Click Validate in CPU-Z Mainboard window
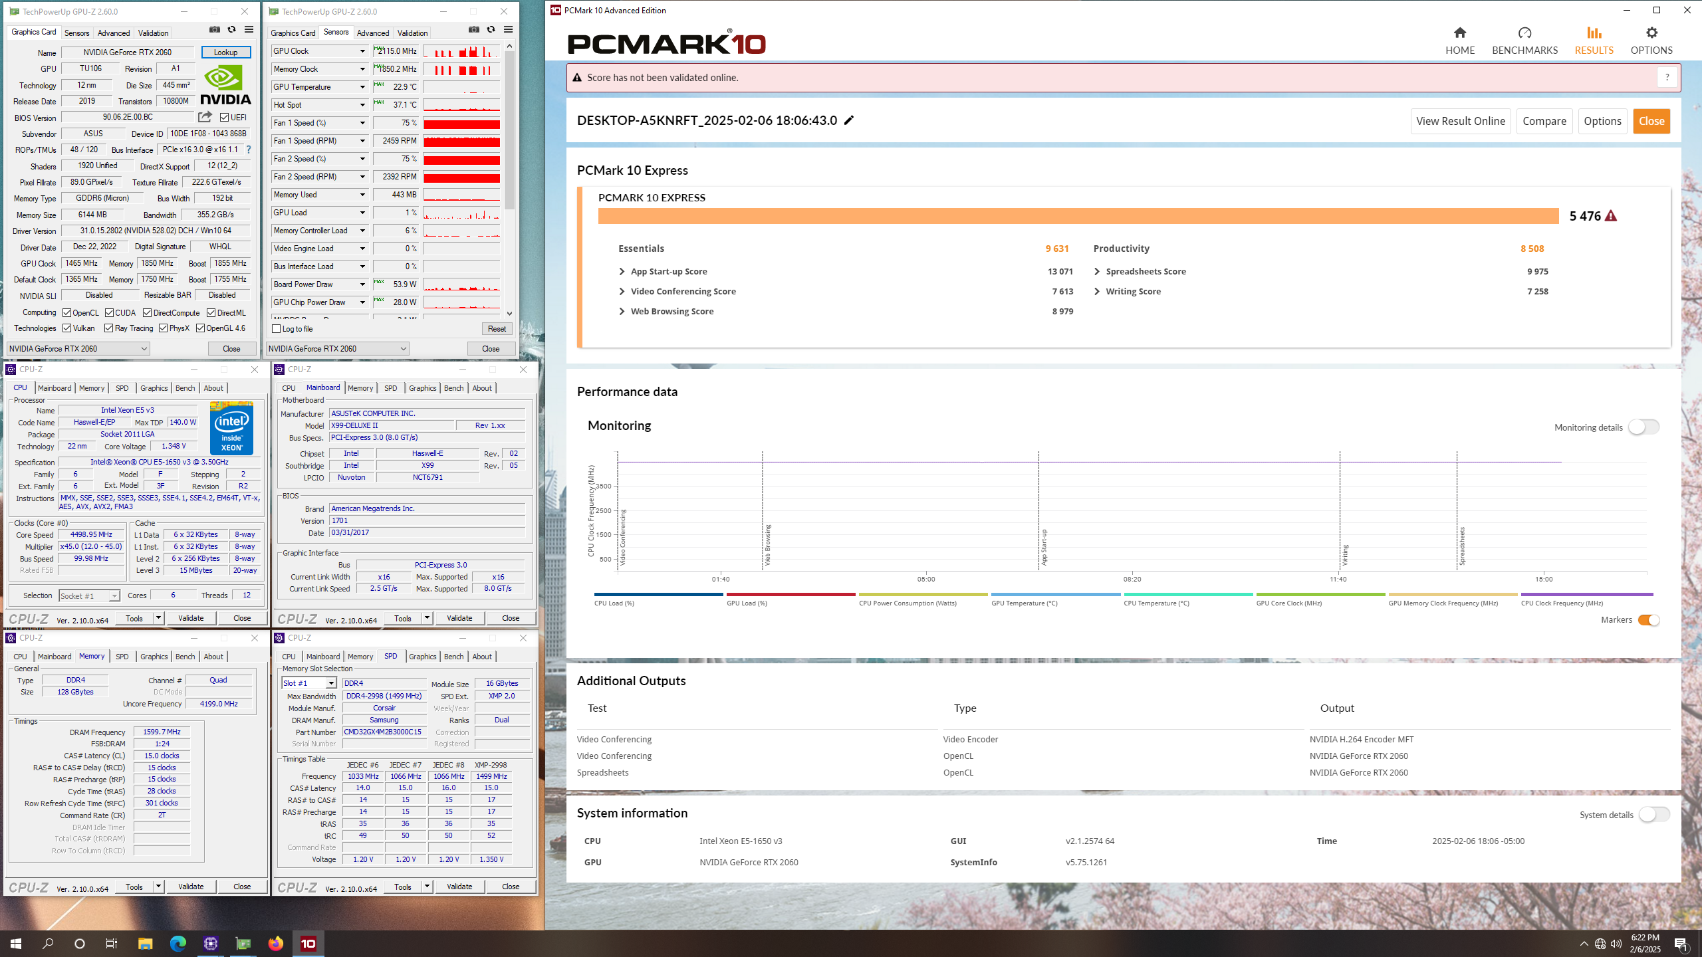 click(459, 618)
